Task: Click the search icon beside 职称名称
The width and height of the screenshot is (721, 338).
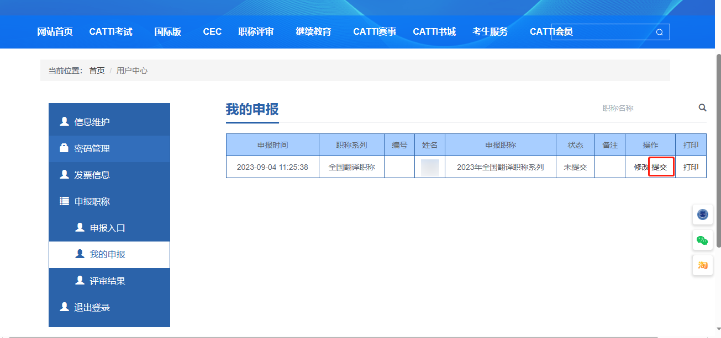Action: click(702, 108)
